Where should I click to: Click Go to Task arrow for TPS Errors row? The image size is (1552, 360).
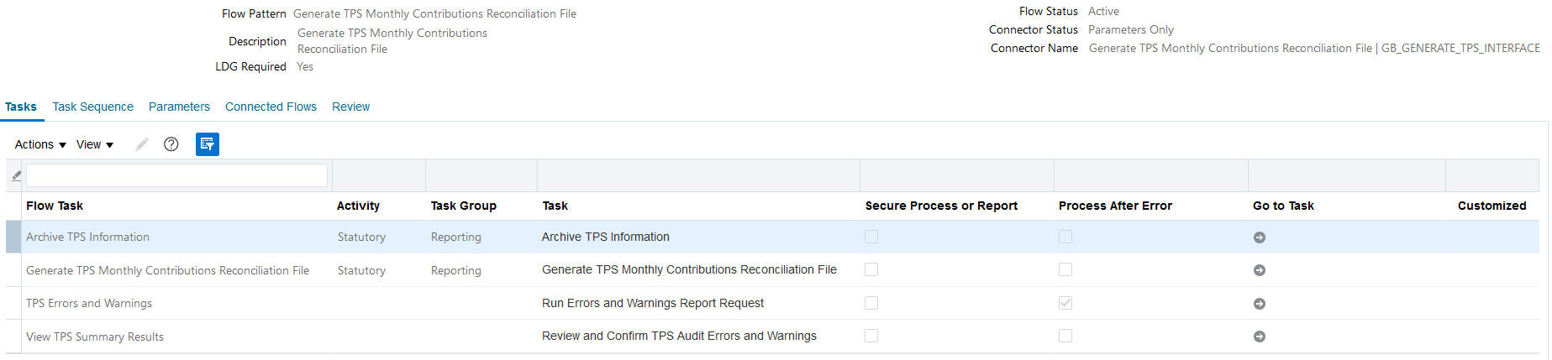tap(1259, 304)
